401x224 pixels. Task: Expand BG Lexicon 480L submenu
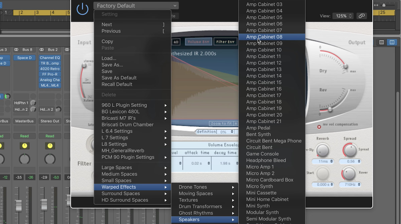[133, 112]
